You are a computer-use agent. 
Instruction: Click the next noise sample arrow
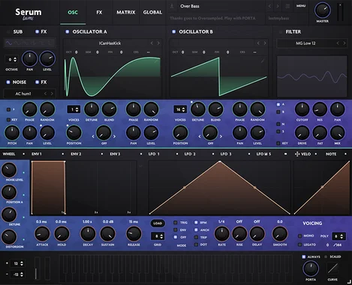(52, 94)
